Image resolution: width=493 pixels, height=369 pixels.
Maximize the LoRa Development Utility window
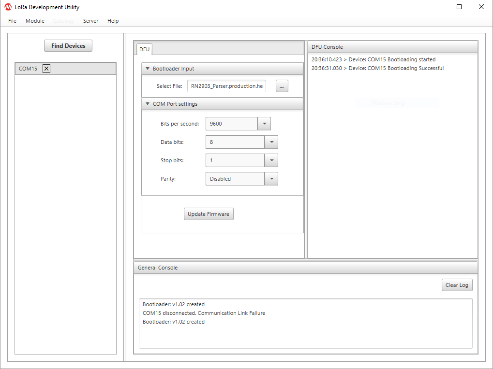pyautogui.click(x=459, y=7)
